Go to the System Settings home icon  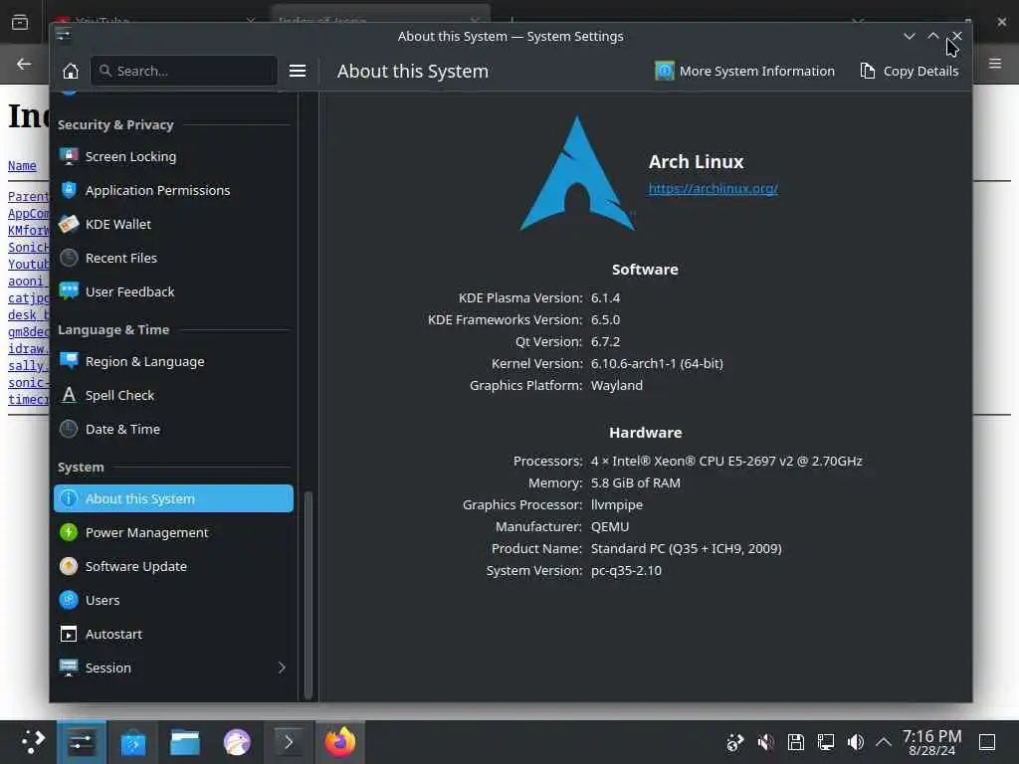[x=71, y=71]
